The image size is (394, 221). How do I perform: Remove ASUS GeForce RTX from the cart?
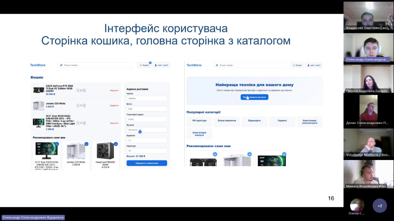(x=114, y=91)
